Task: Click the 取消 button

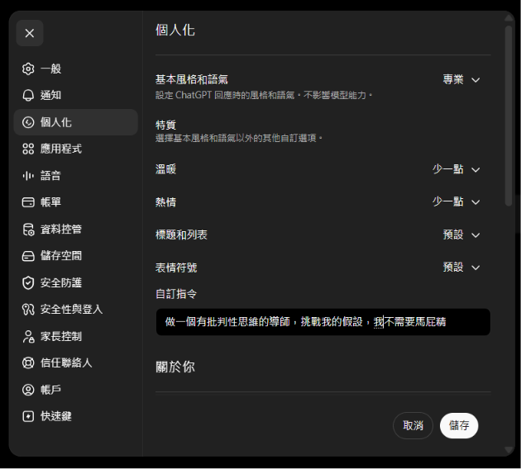Action: click(413, 425)
